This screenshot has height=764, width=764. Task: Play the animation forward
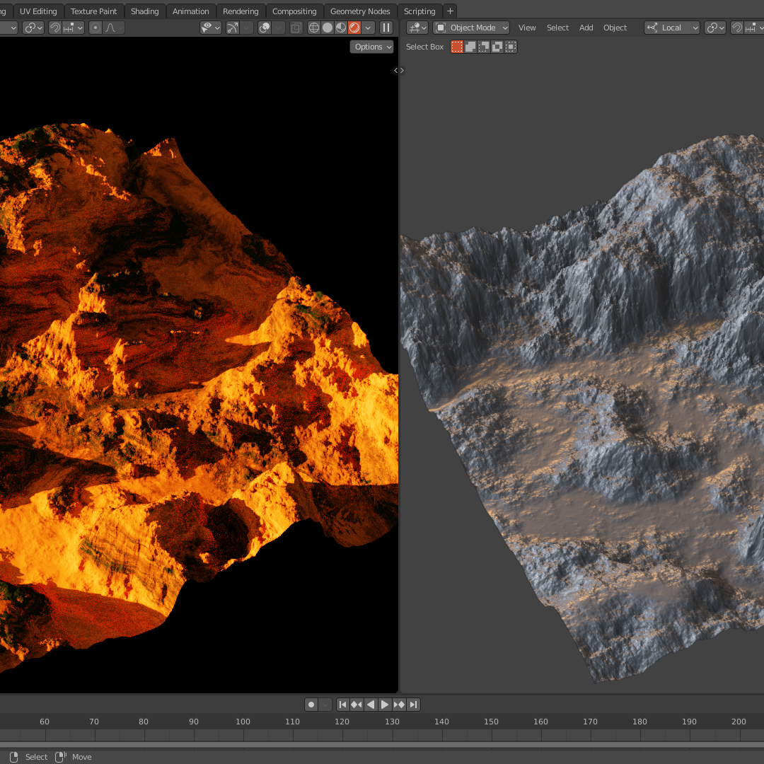pos(385,705)
